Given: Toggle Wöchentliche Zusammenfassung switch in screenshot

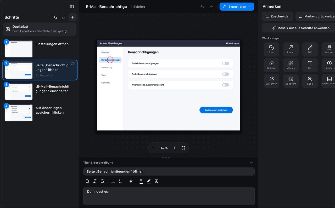Looking at the screenshot, I should 225,85.
